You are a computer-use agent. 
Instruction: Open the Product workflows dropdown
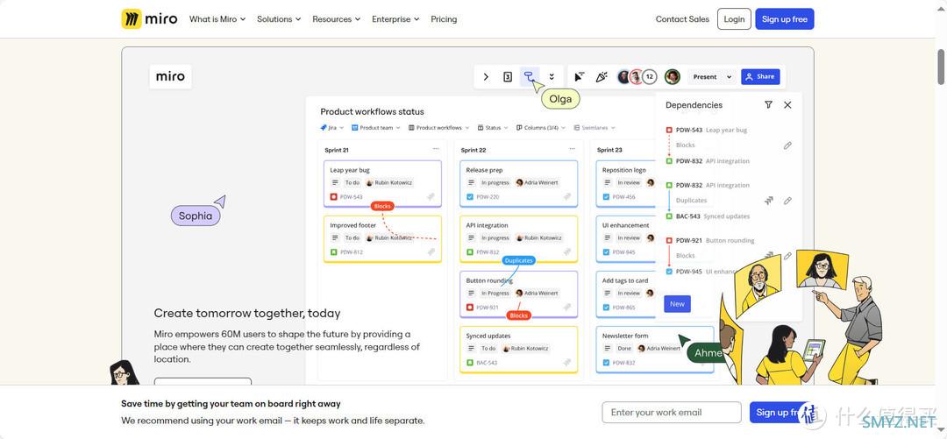[x=439, y=127]
